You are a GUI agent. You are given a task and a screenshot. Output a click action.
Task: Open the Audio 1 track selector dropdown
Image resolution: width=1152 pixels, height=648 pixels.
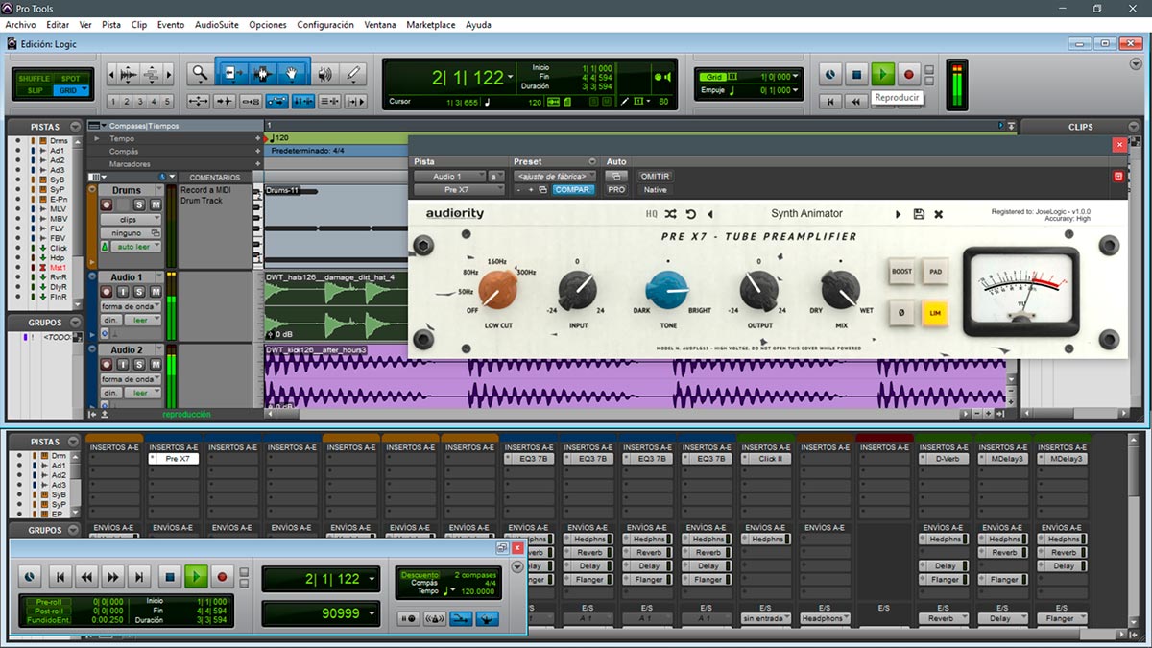pyautogui.click(x=449, y=177)
